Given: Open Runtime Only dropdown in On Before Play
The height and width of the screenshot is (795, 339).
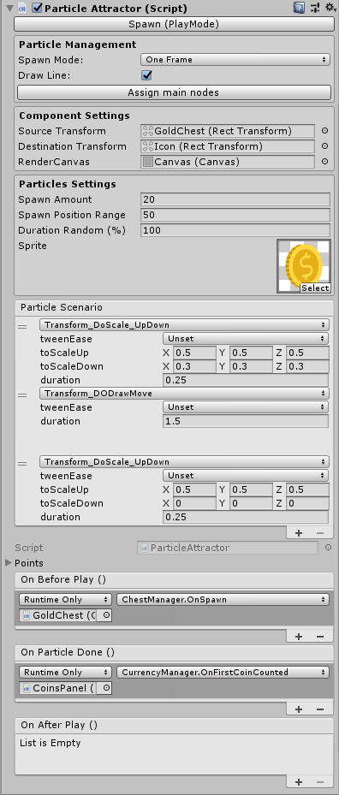Looking at the screenshot, I should (x=65, y=599).
